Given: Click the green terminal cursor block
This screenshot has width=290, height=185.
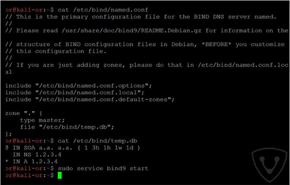Looking at the screenshot, I should tap(60, 176).
